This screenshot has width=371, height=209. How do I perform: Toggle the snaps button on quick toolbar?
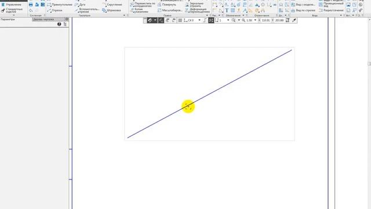pyautogui.click(x=150, y=20)
